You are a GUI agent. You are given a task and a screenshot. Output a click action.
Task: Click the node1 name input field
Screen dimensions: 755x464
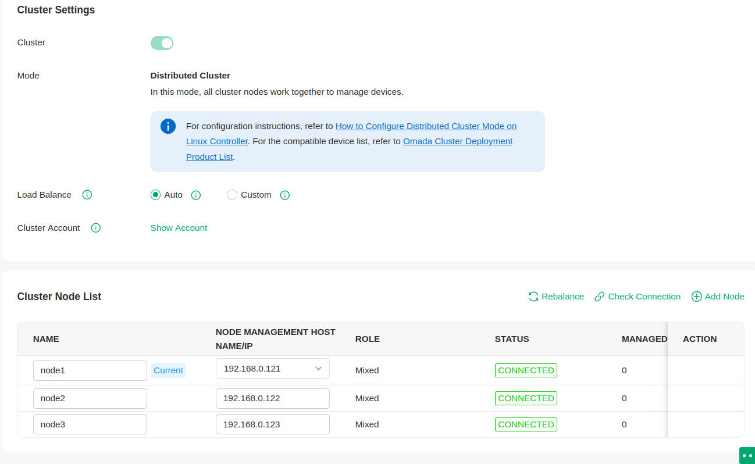tap(90, 370)
